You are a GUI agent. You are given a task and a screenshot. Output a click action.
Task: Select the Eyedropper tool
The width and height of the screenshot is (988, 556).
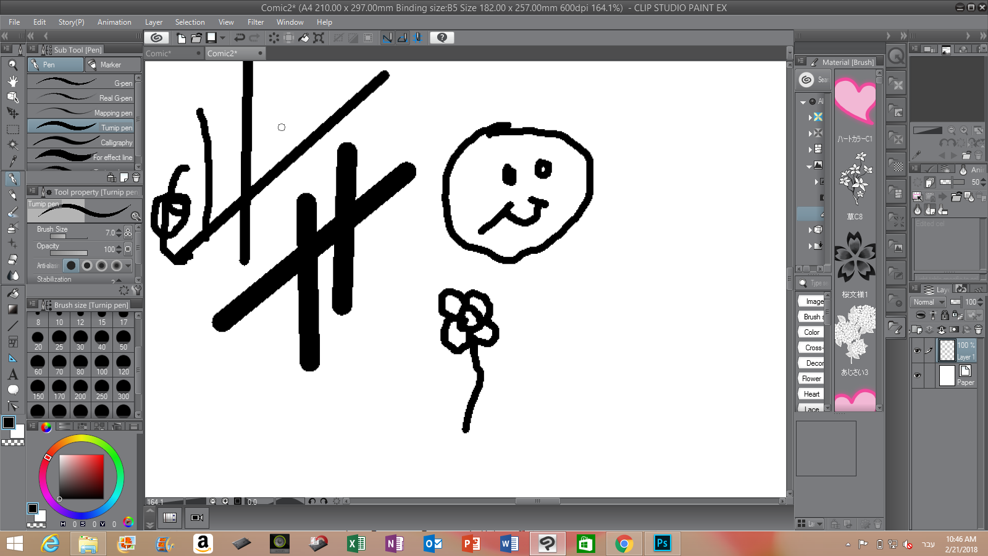pos(12,159)
